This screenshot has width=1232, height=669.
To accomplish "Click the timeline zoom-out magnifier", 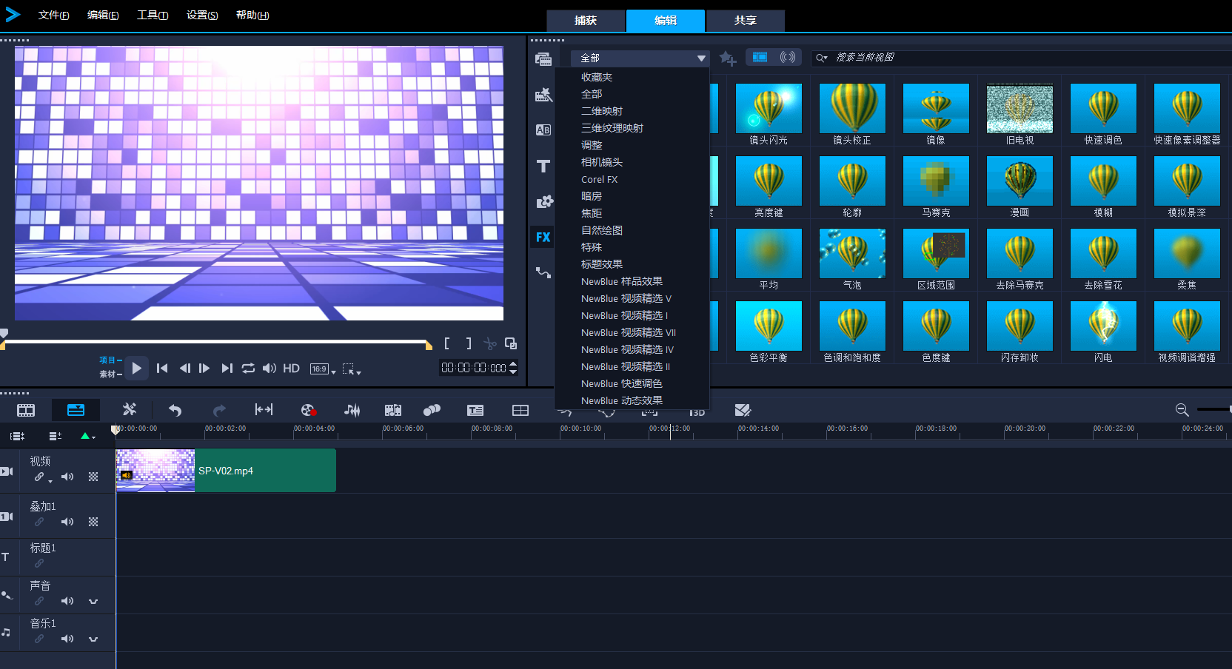I will coord(1182,410).
